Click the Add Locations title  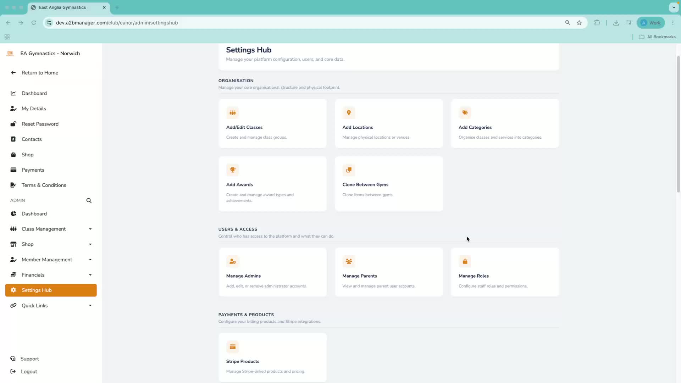pyautogui.click(x=358, y=127)
